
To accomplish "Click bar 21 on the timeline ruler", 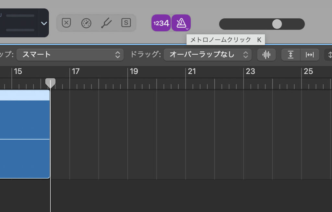I will tap(192, 72).
